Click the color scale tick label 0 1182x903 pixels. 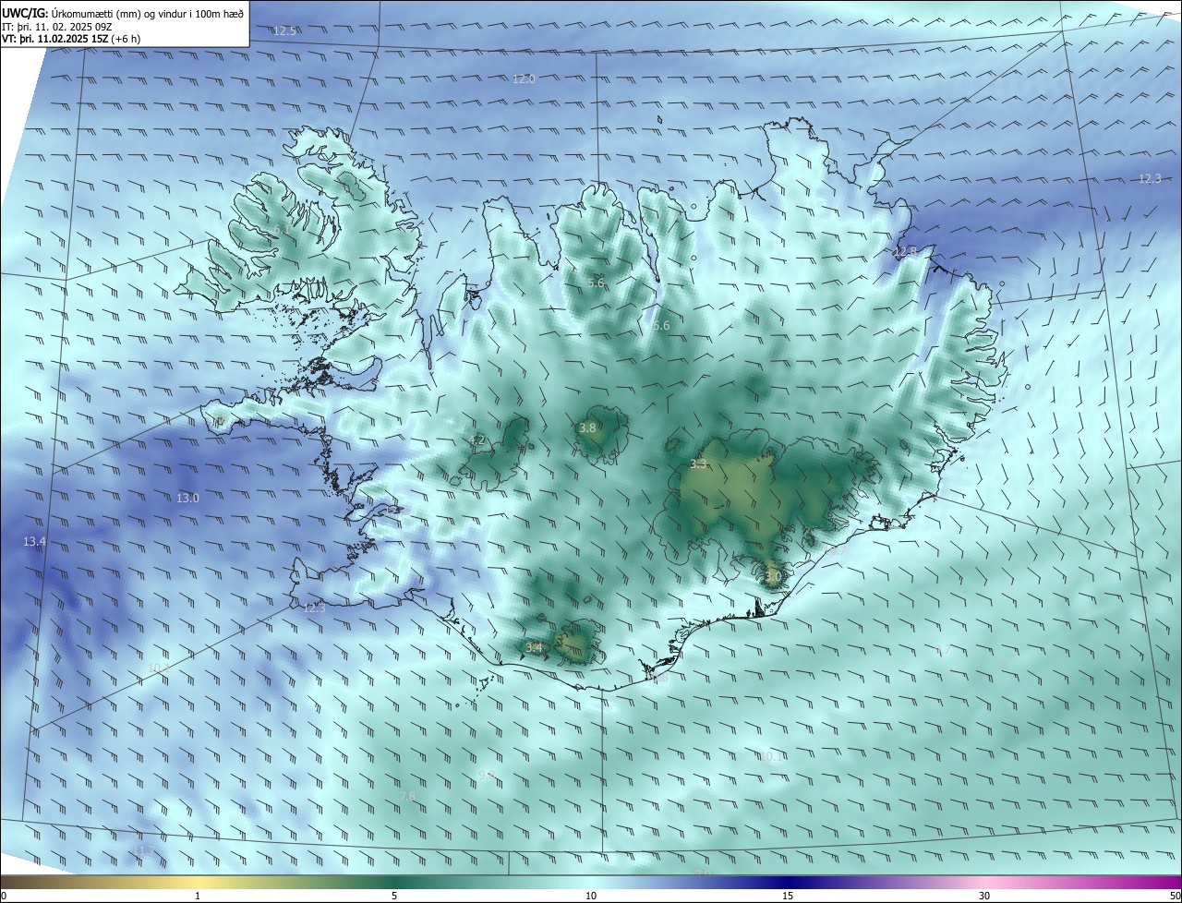[4, 896]
